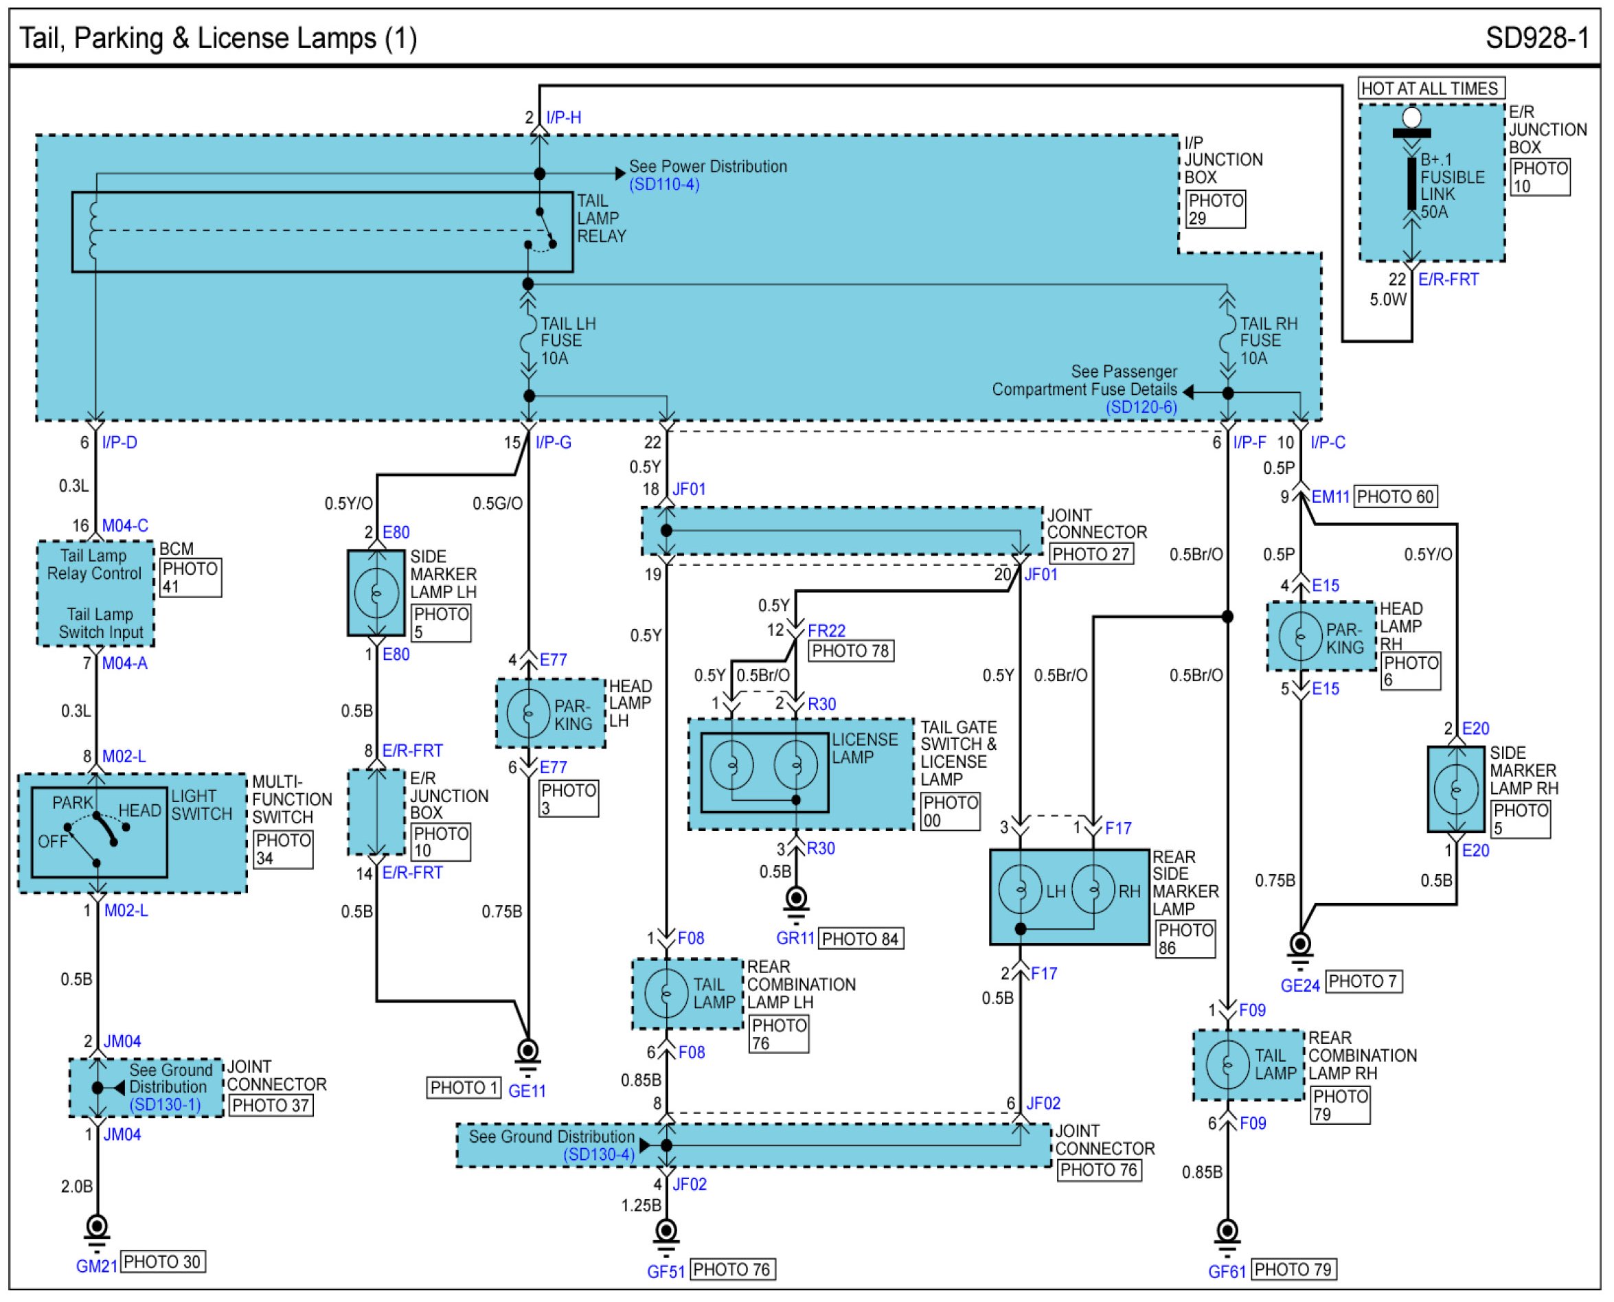The image size is (1614, 1302).
Task: Open PHOTO 41 box beside BCM
Action: [x=190, y=578]
